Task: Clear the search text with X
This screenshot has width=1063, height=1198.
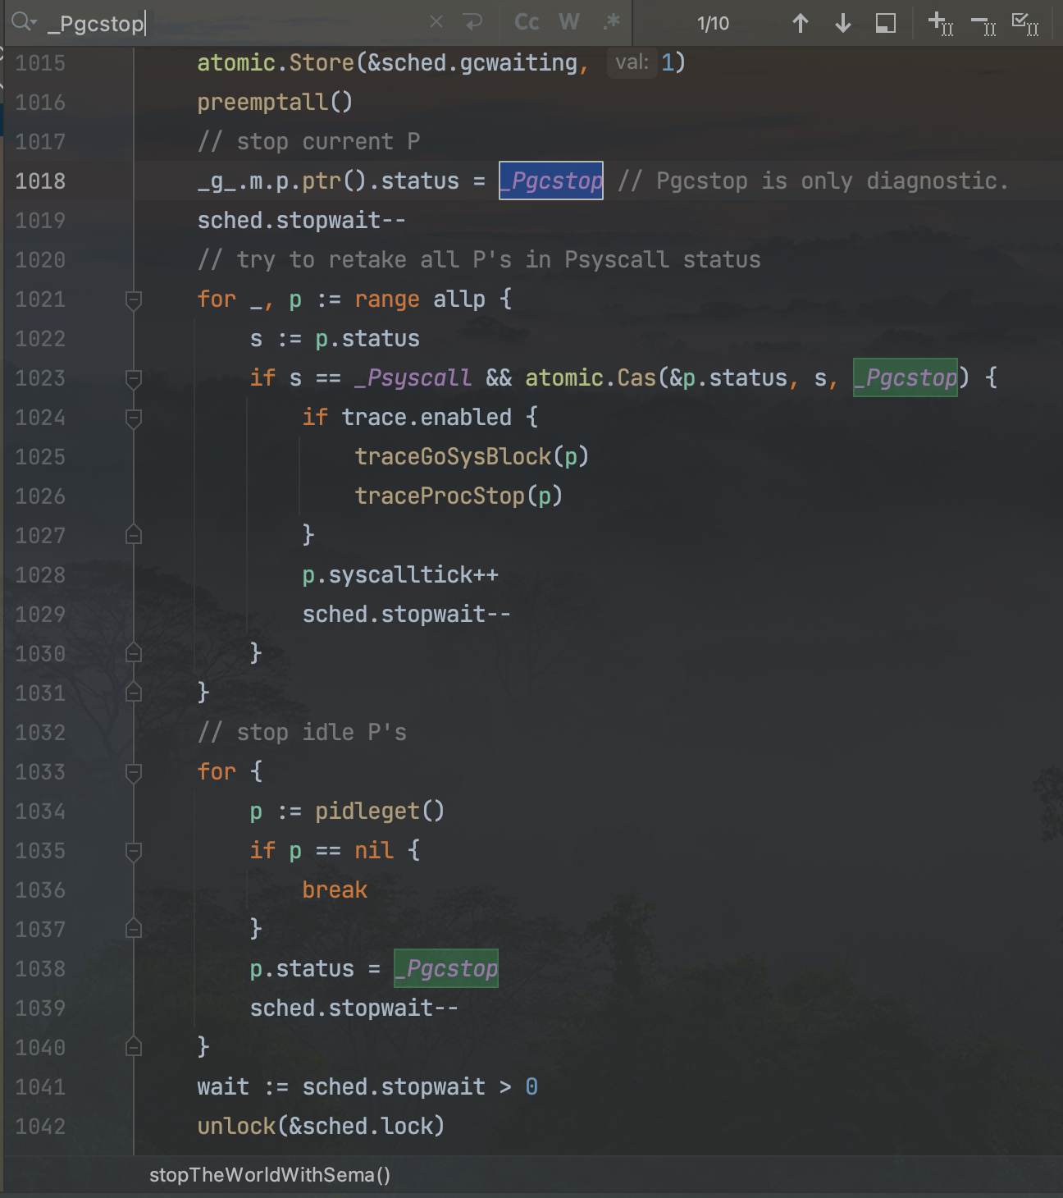Action: pyautogui.click(x=436, y=22)
